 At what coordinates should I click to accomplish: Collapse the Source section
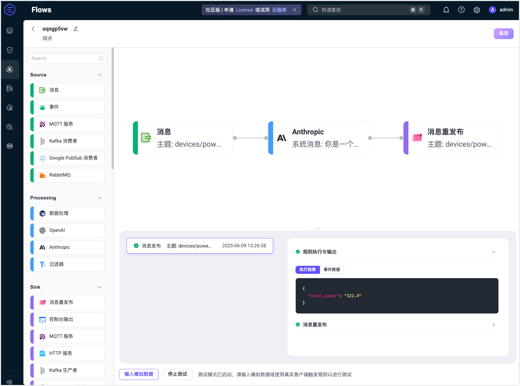coord(100,75)
